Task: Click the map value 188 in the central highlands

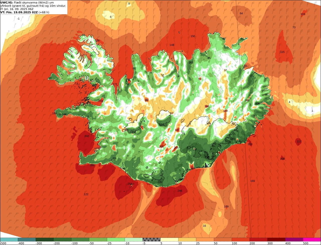Action: pyautogui.click(x=207, y=106)
